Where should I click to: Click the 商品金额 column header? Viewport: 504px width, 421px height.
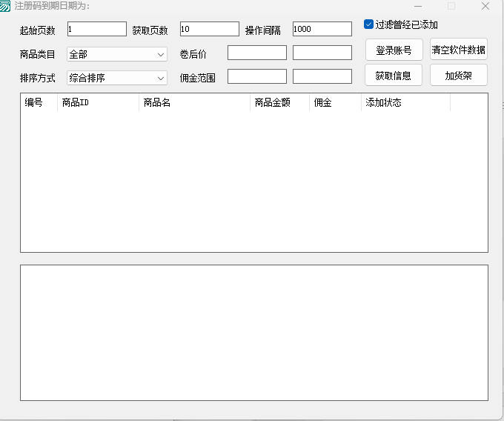coord(279,103)
